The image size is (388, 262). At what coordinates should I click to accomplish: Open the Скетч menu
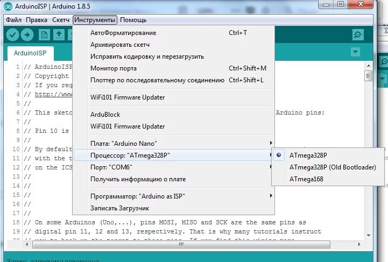[x=61, y=20]
